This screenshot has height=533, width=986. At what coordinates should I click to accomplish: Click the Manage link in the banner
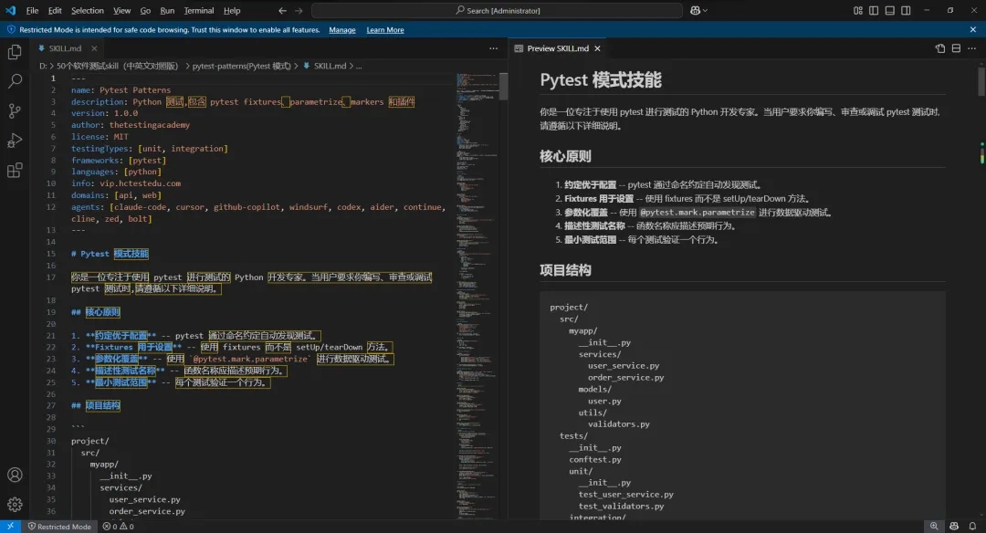342,29
